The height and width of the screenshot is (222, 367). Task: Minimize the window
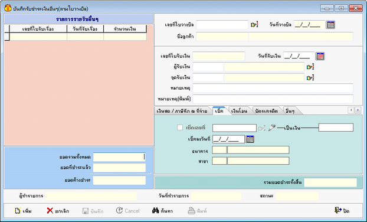pos(327,8)
